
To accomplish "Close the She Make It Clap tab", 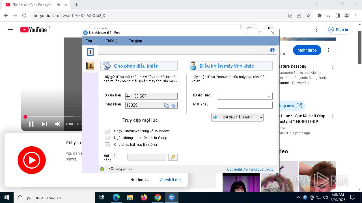I will (x=66, y=5).
